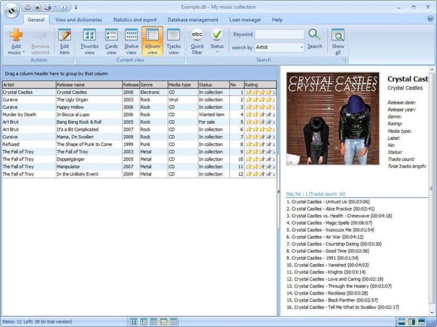Image resolution: width=437 pixels, height=327 pixels.
Task: Switch to Cards view
Action: [111, 41]
